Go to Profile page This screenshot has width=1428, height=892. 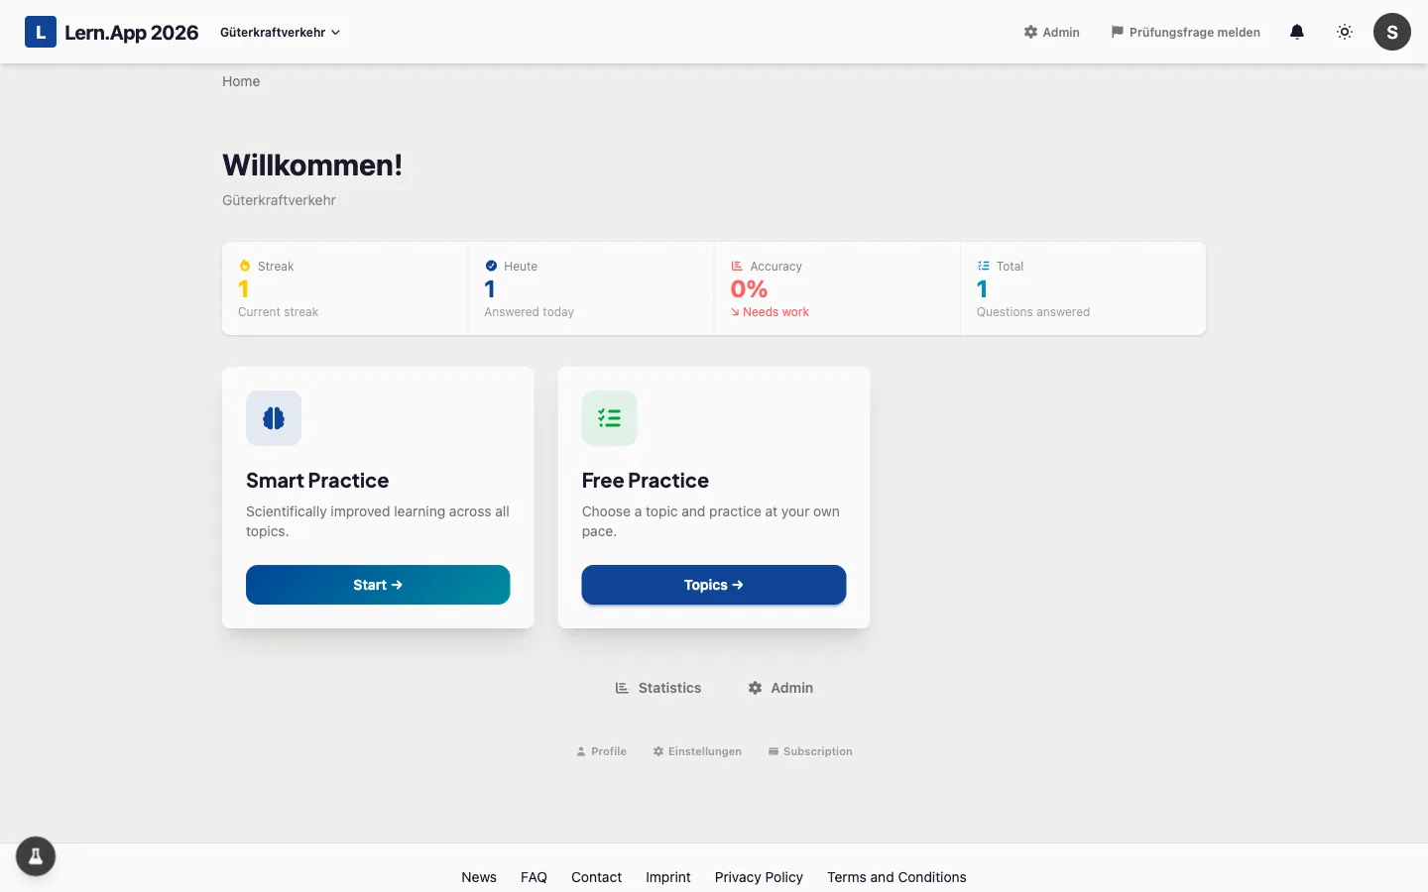pos(602,751)
